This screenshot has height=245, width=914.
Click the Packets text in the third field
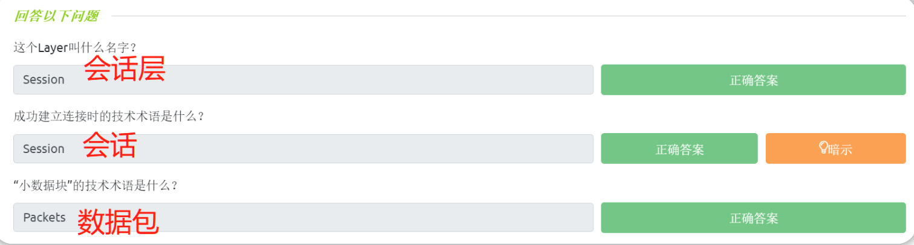[44, 217]
